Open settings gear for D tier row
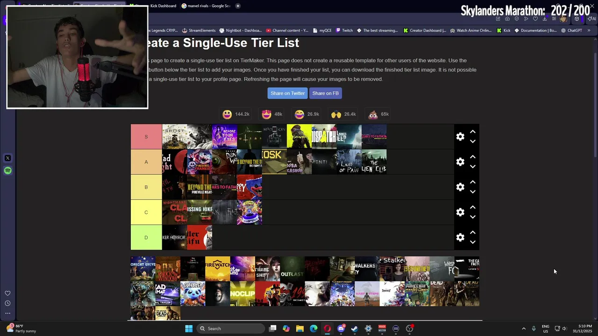The image size is (598, 336). [460, 238]
